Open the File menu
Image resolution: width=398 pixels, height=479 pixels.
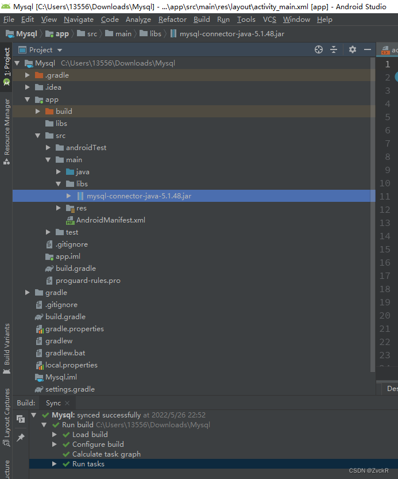pyautogui.click(x=9, y=20)
